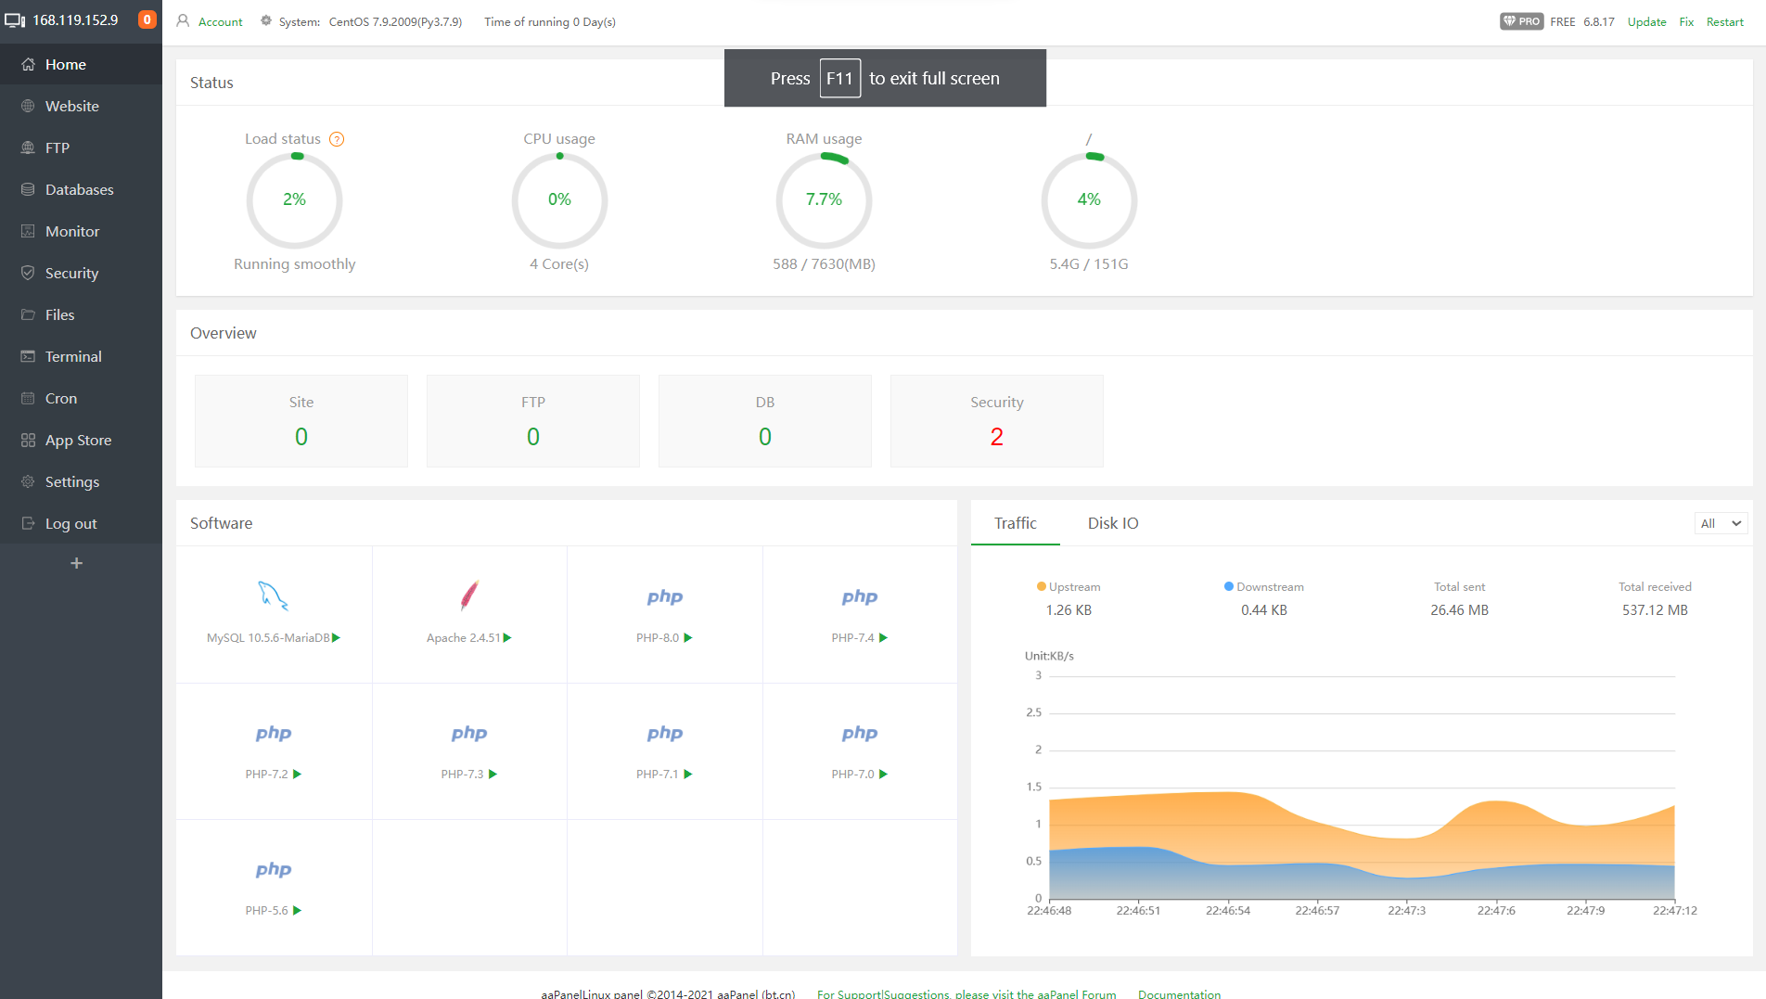Open the Load status help icon
Viewport: 1766px width, 999px height.
point(337,139)
